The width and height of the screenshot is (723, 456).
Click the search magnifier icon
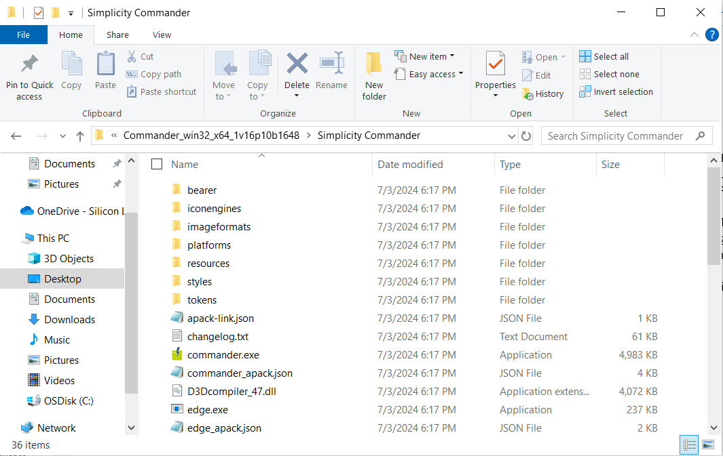click(701, 136)
